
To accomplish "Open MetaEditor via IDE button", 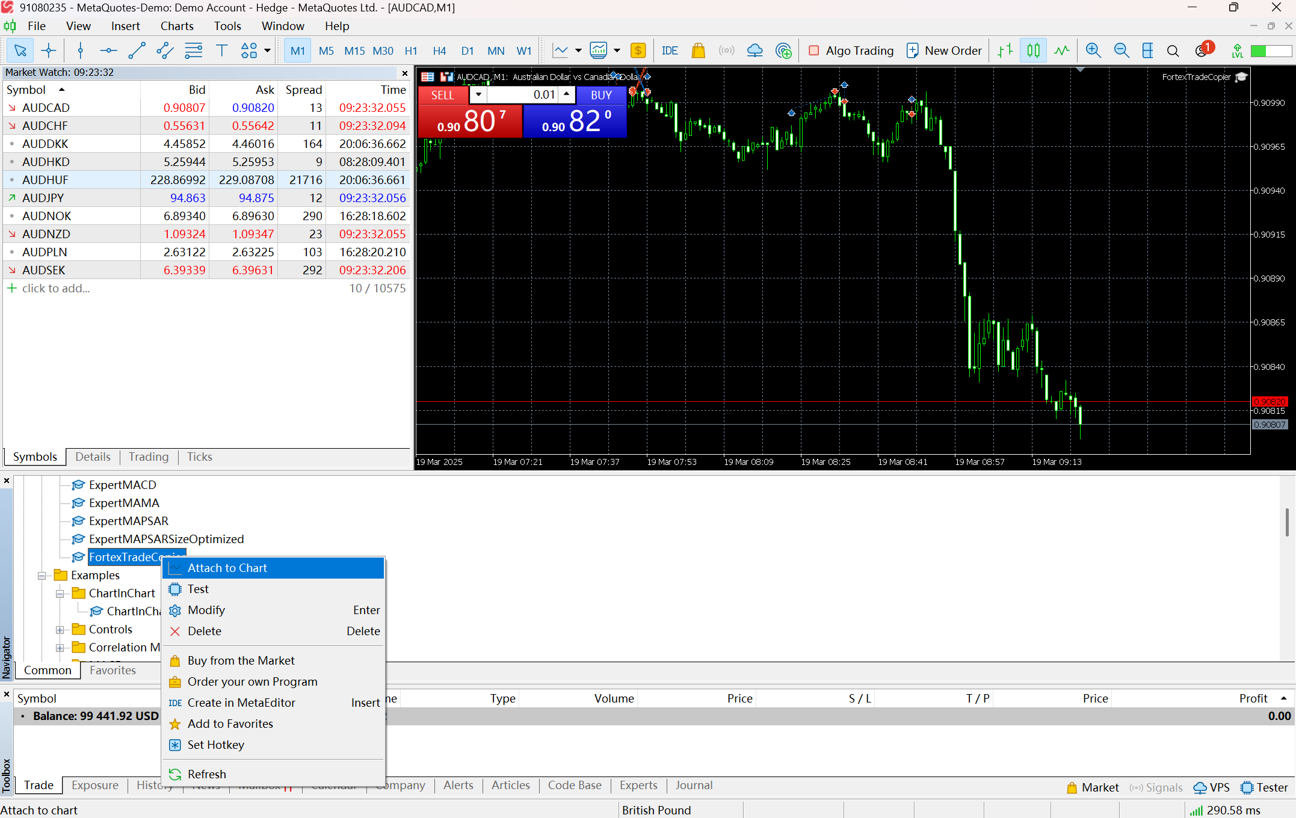I will [670, 51].
